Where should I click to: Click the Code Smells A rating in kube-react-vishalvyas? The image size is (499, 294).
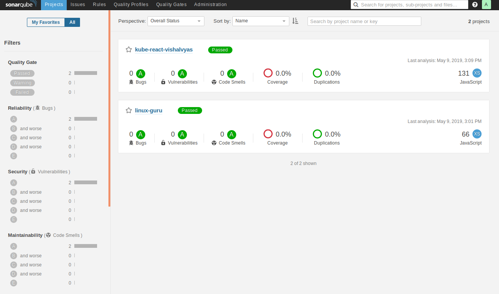[232, 73]
